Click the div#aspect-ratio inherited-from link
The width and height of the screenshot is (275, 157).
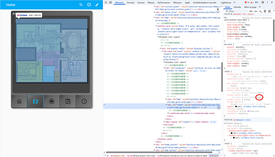242,120
